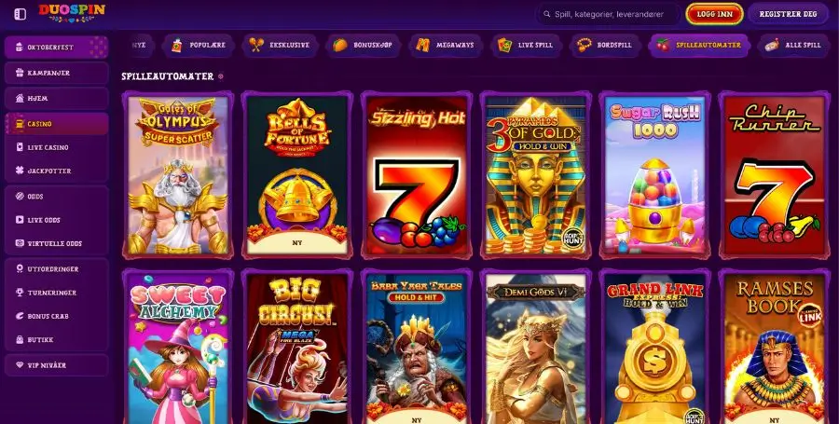Image resolution: width=839 pixels, height=424 pixels.
Task: Toggle the sidebar collapse icon
Action: coord(20,14)
